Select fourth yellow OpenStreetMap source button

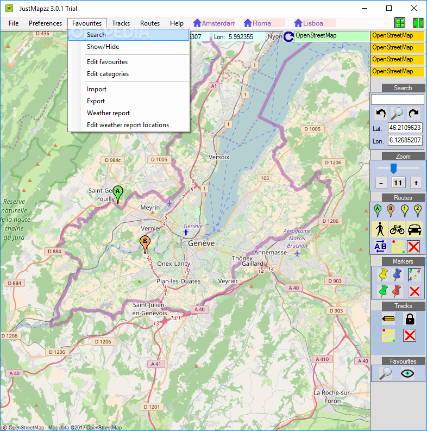397,71
